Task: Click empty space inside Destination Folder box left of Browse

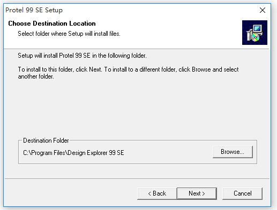Action: 168,153
